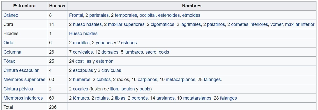Open the esternón link
318x110 pixels.
pyautogui.click(x=105, y=61)
